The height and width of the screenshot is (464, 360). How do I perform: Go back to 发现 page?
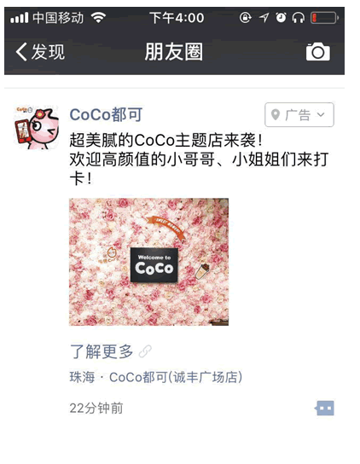pos(40,52)
